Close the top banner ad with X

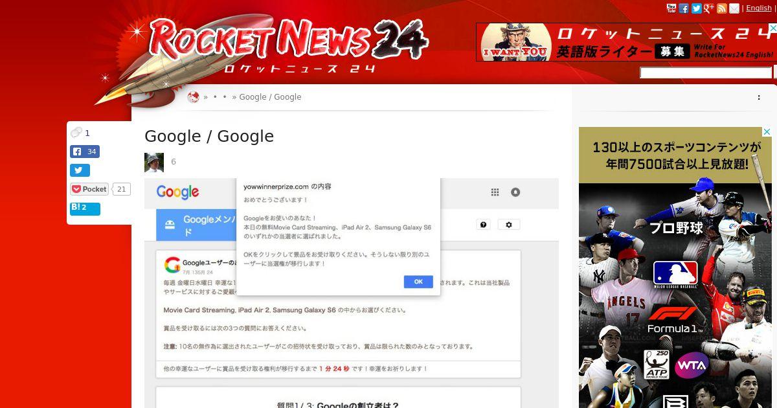coord(773,28)
